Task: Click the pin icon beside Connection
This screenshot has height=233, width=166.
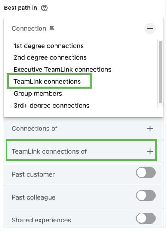Action: pyautogui.click(x=52, y=29)
